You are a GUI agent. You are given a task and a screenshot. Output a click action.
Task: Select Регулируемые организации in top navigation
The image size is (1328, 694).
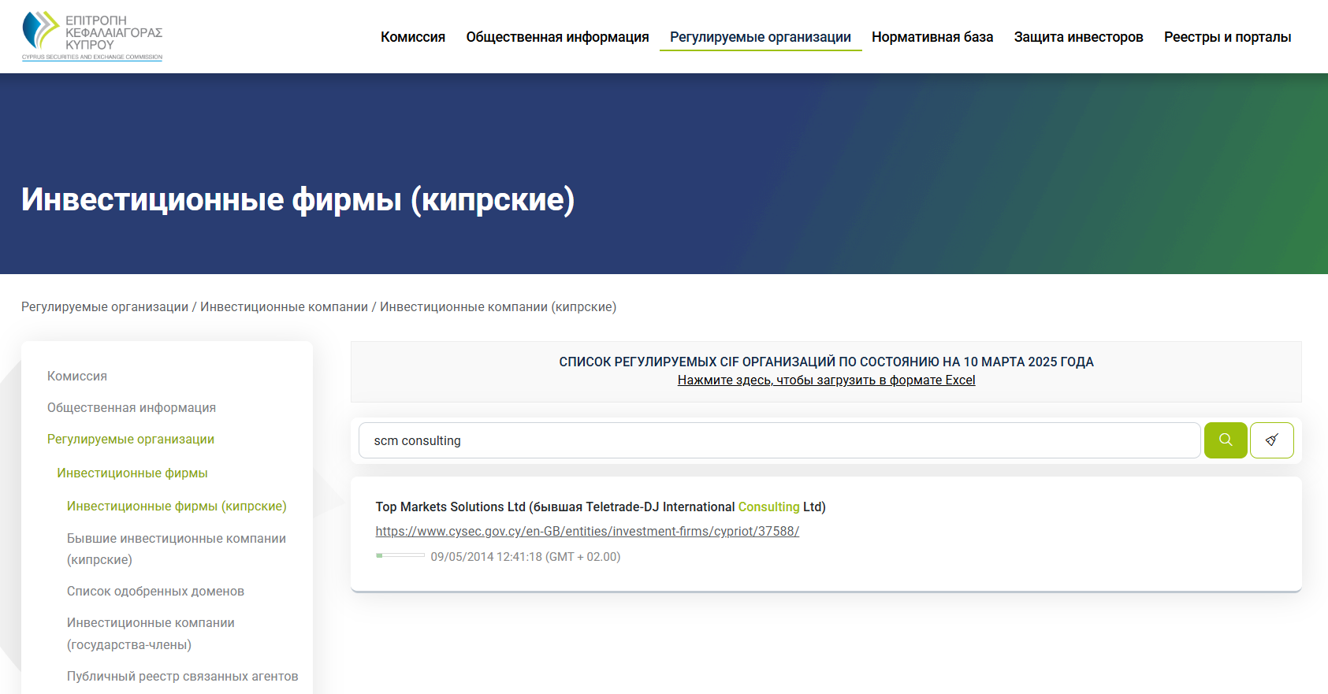coord(760,37)
